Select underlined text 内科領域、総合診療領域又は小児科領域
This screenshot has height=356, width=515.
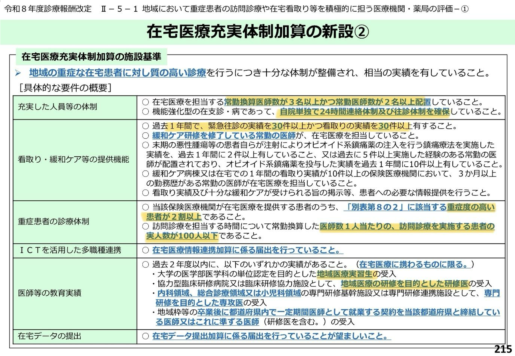pyautogui.click(x=229, y=293)
